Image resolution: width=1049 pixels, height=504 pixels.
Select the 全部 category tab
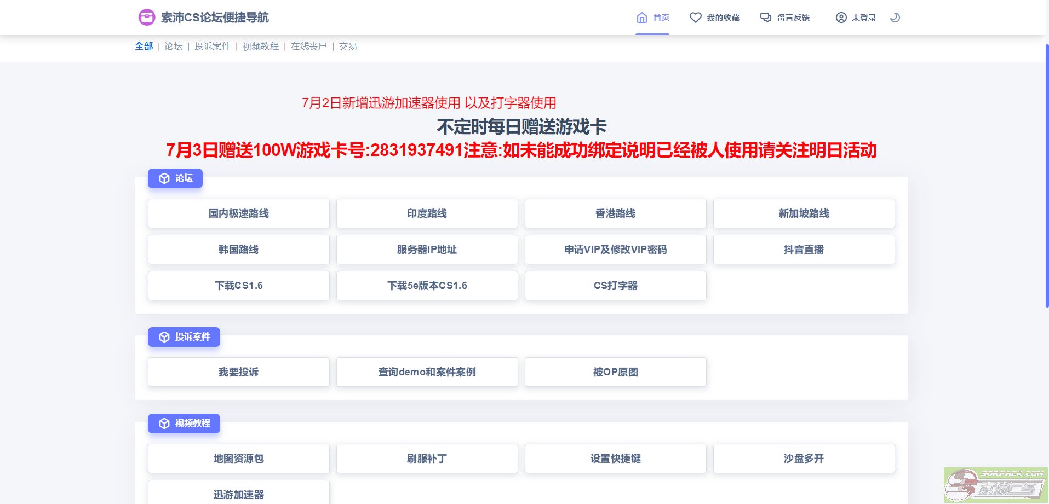pos(144,47)
